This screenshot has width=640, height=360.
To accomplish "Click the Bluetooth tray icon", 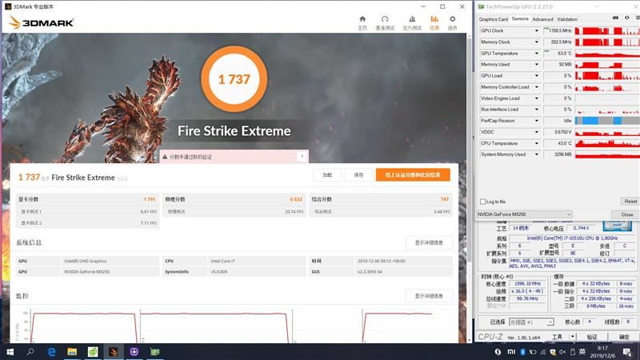I will click(x=522, y=352).
